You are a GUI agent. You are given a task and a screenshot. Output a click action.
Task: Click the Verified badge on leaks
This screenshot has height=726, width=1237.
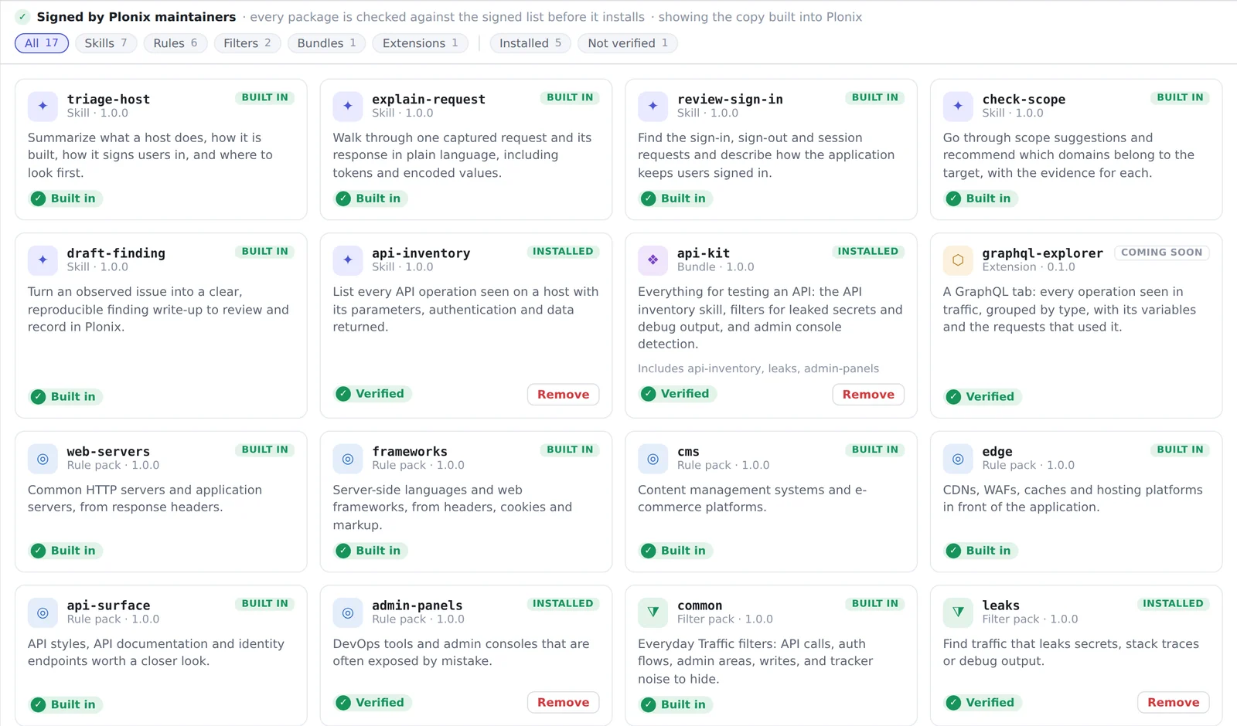pos(982,703)
